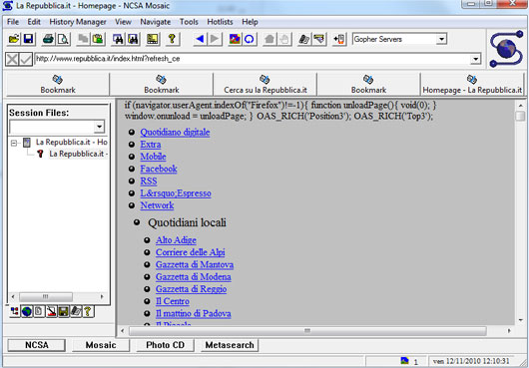Click the page scrollbar down arrow
The image size is (529, 368).
(x=520, y=320)
